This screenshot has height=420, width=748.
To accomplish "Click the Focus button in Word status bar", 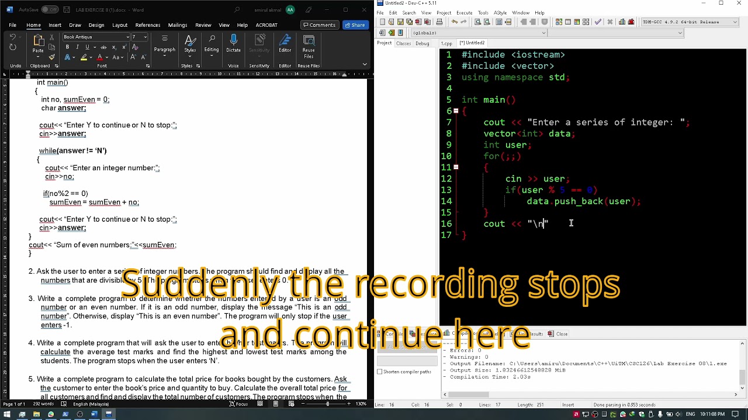I will 240,404.
